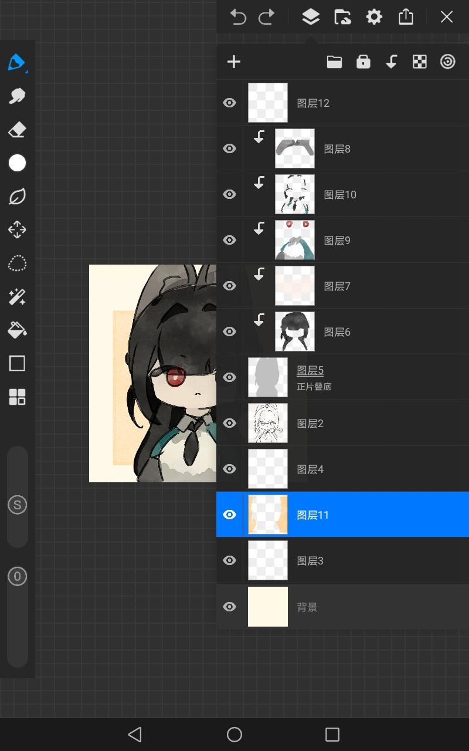Select the paint bucket fill tool

[17, 330]
